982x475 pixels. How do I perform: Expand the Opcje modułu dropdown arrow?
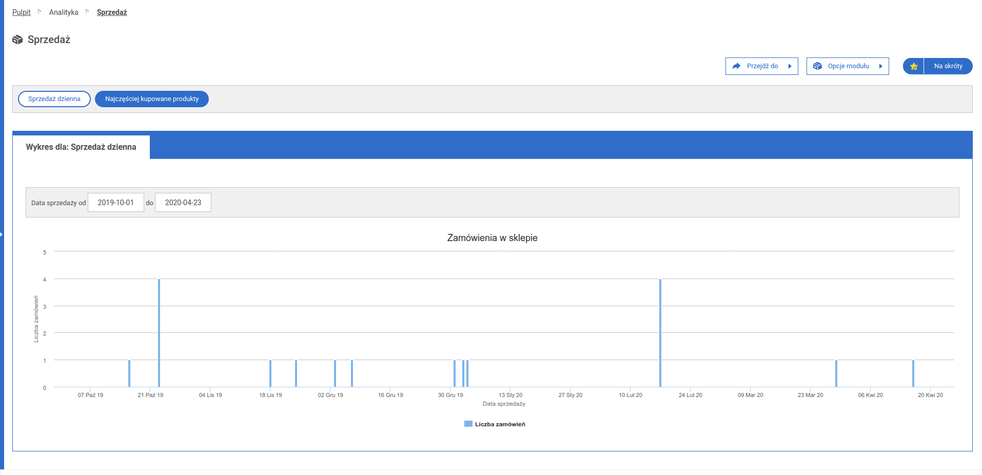[881, 66]
